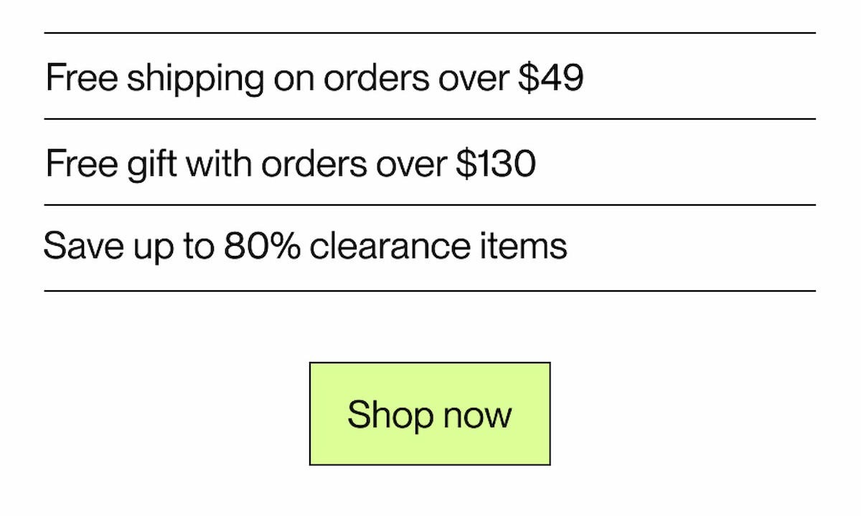Screen dimensions: 861x516
Task: Click the $49 amount text
Action: pyautogui.click(x=552, y=77)
